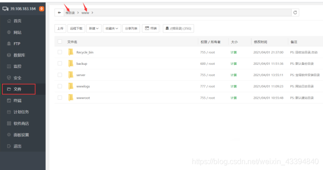The width and height of the screenshot is (323, 170).
Task: Click the timestamp 2021/04/01 13:55:11
Action: click(268, 75)
